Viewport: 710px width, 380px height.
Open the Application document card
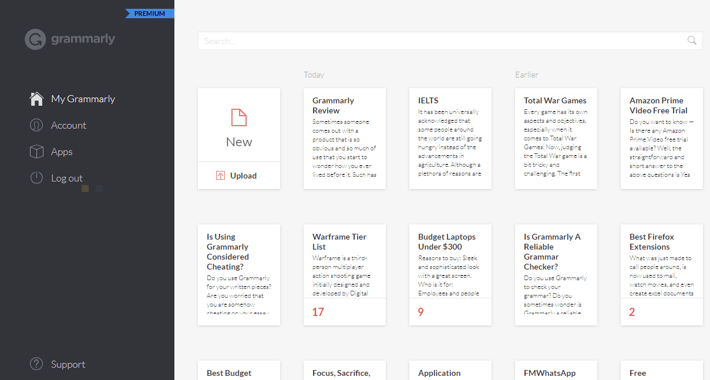pos(450,370)
